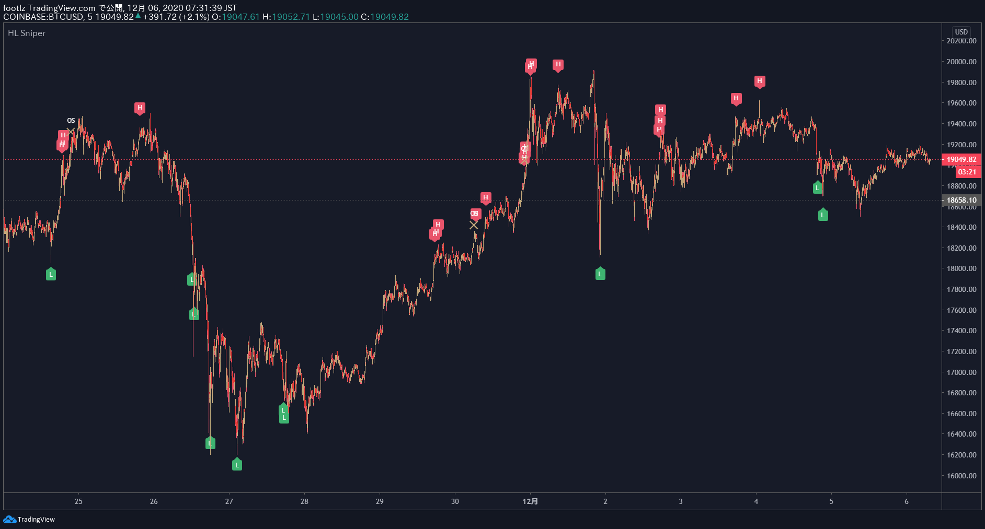Click the red 19049.82 current price label

pos(961,159)
